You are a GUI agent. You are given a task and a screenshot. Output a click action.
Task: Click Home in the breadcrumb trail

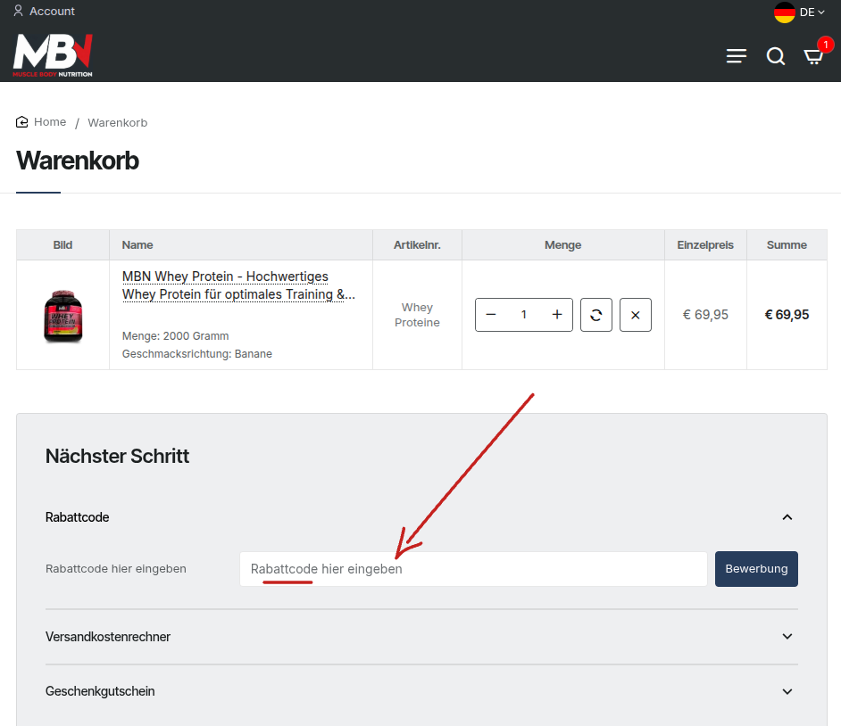(x=49, y=121)
